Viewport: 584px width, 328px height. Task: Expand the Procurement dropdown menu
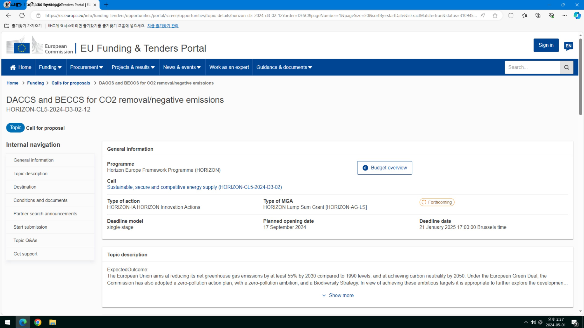click(86, 67)
